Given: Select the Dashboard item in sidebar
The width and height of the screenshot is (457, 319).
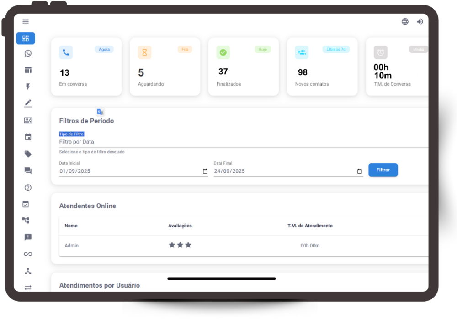Looking at the screenshot, I should tap(26, 38).
